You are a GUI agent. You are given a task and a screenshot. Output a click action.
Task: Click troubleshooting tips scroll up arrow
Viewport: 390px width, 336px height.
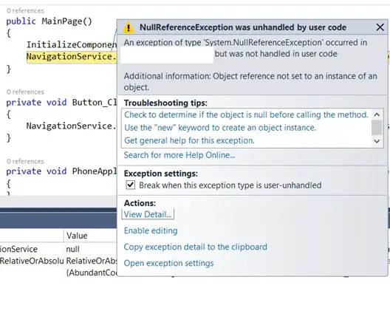(377, 114)
